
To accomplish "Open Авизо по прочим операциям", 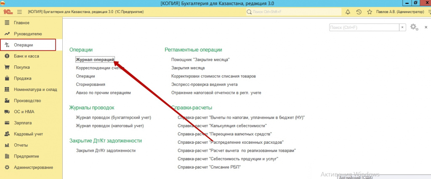I will tap(104, 93).
